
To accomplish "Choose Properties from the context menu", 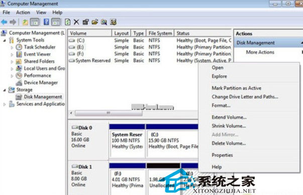I will pos(222,155).
